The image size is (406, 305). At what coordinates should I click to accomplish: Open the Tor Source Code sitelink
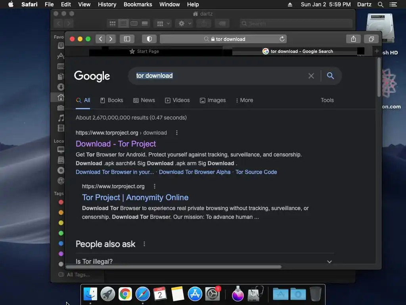(x=256, y=172)
